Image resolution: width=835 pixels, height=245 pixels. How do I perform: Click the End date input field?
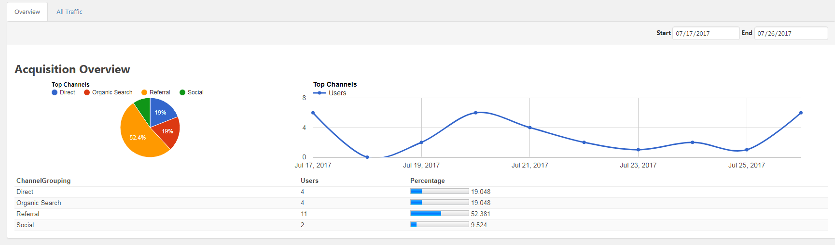click(x=791, y=33)
